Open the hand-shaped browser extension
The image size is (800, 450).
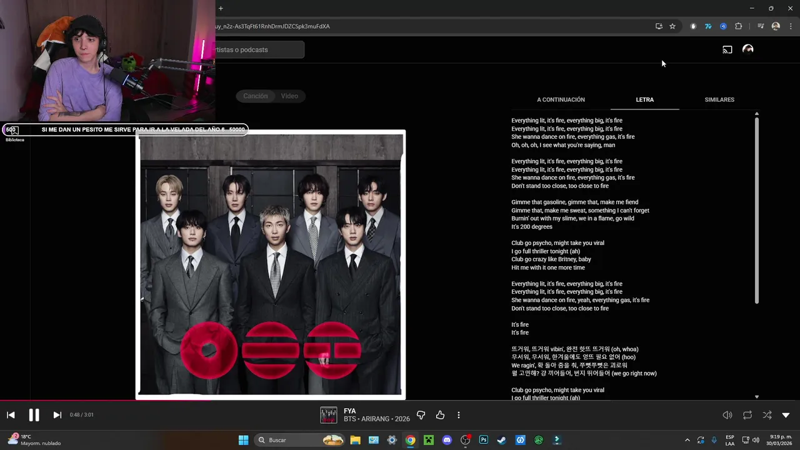coord(693,26)
